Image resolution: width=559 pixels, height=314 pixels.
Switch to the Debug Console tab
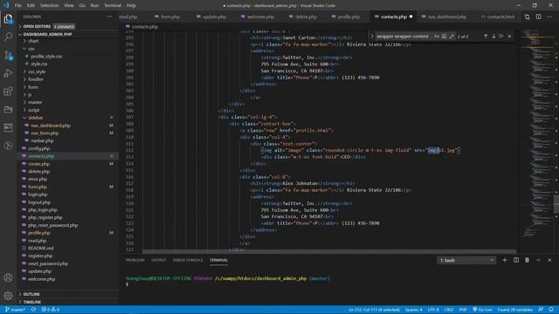(x=188, y=260)
